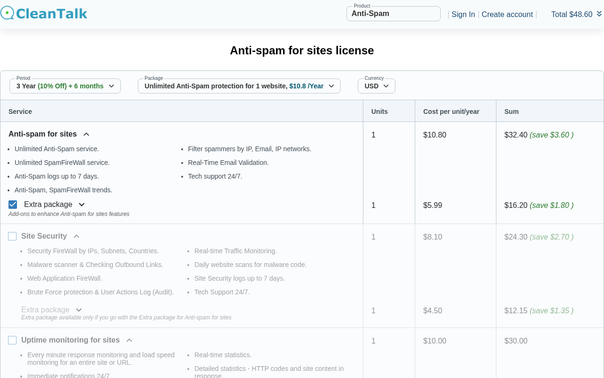Select the $16.20 Extra package sum
Viewport: 604px width, 378px height.
coord(516,206)
